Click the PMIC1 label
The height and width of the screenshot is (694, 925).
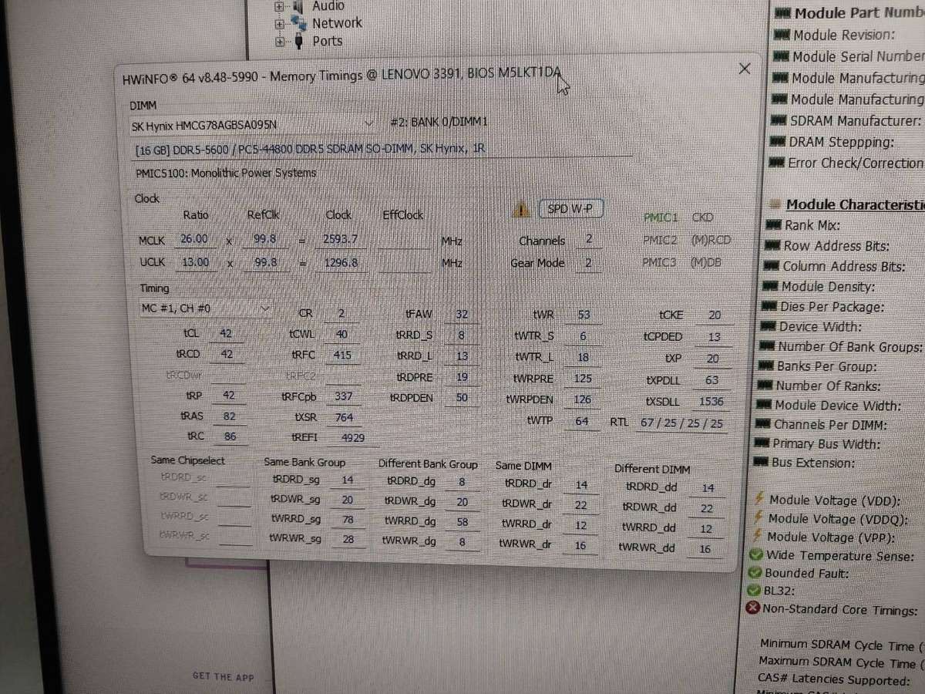pyautogui.click(x=661, y=218)
